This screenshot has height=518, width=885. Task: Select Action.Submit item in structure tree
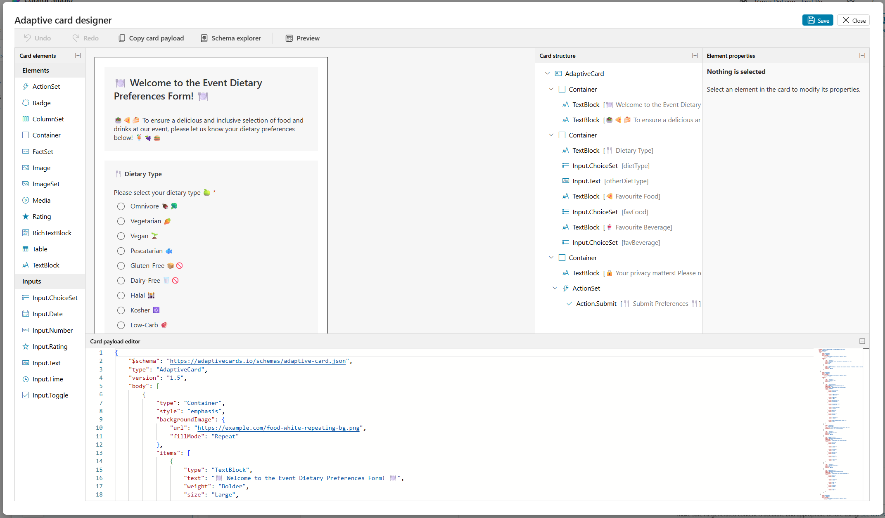point(596,303)
